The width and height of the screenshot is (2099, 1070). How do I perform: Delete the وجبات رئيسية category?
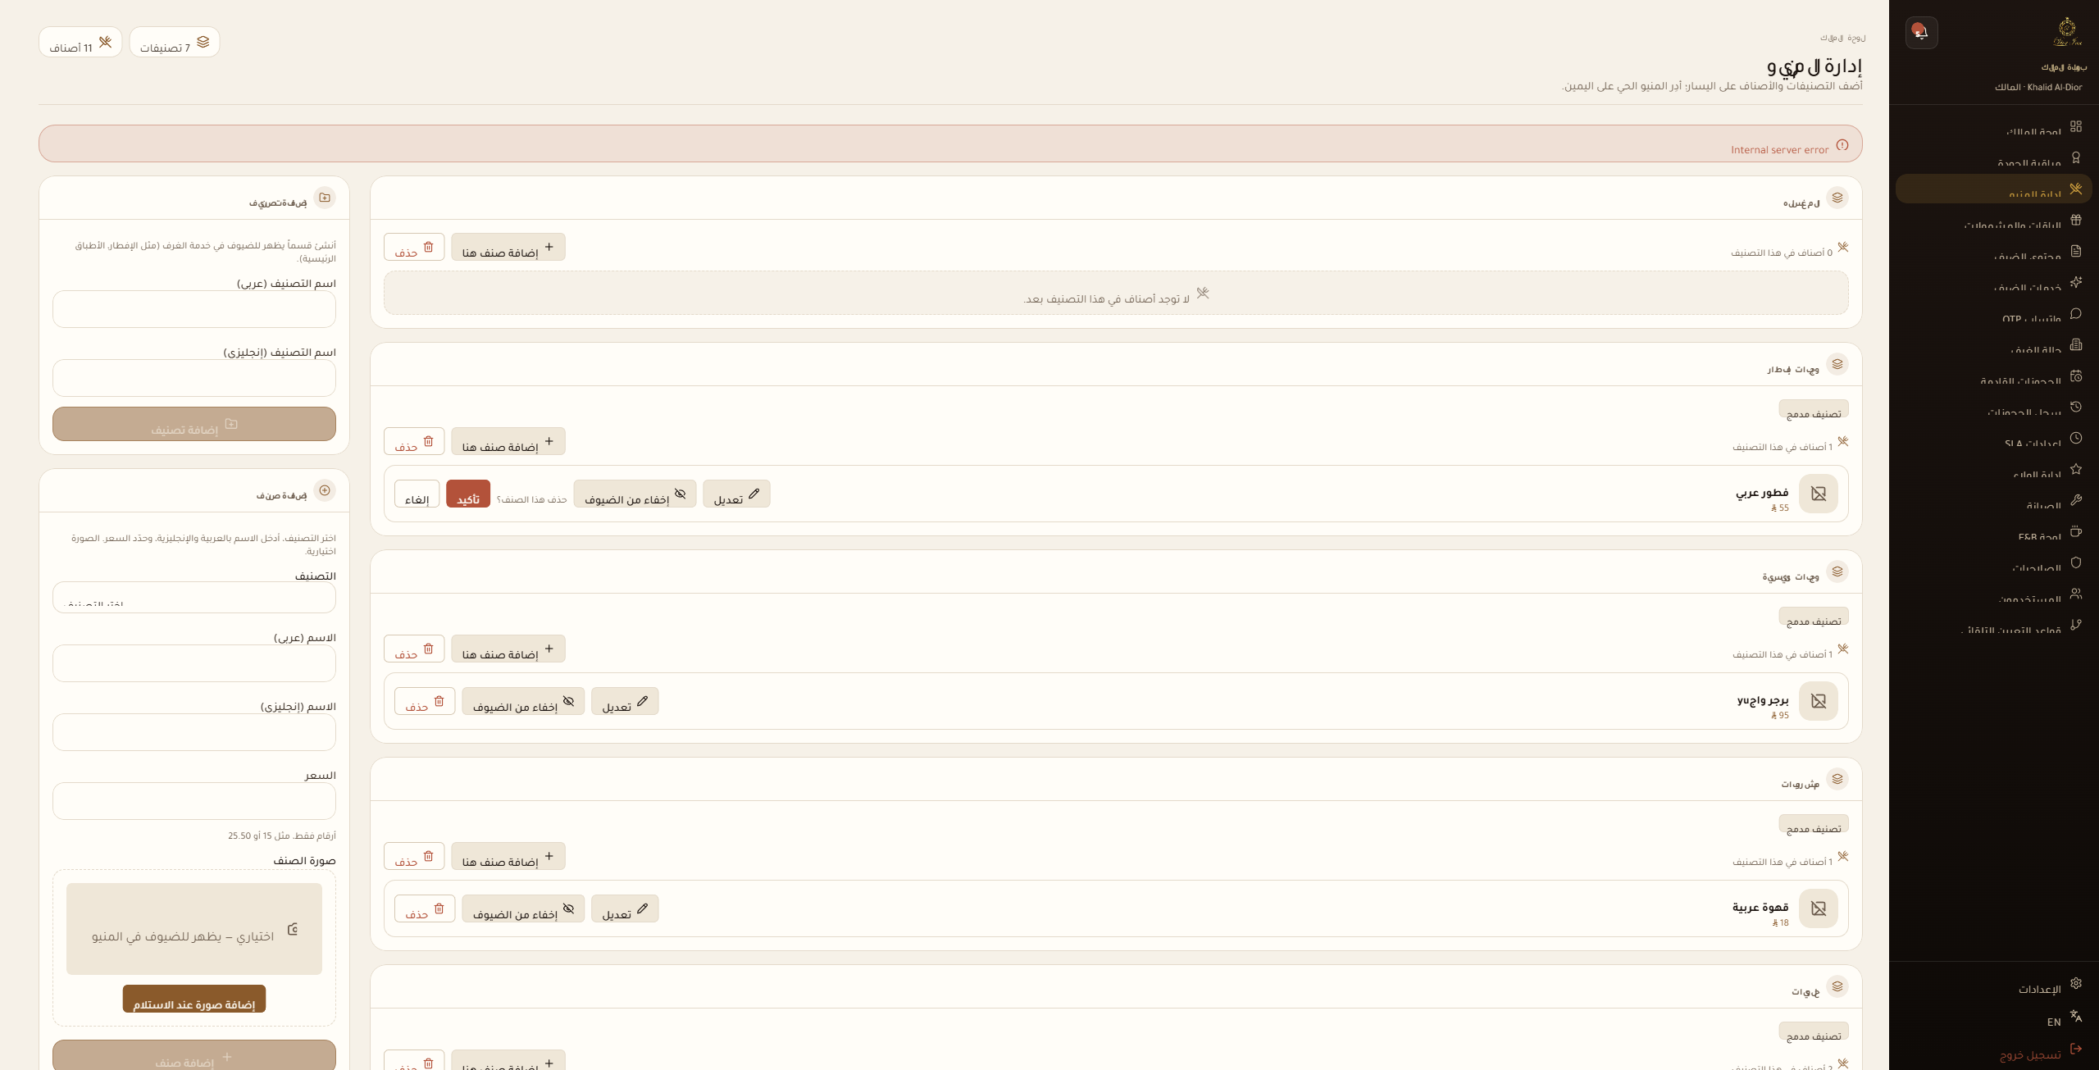coord(414,649)
